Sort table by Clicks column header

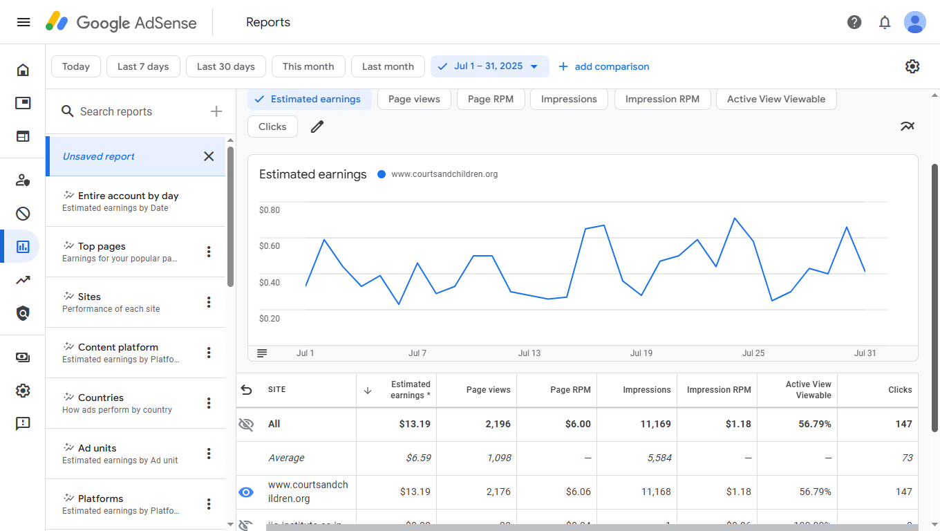(878, 390)
